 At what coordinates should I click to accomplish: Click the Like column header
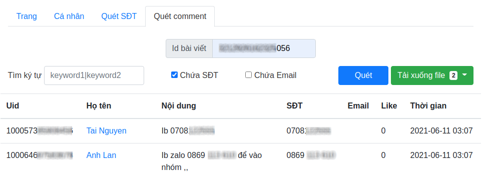tap(389, 106)
